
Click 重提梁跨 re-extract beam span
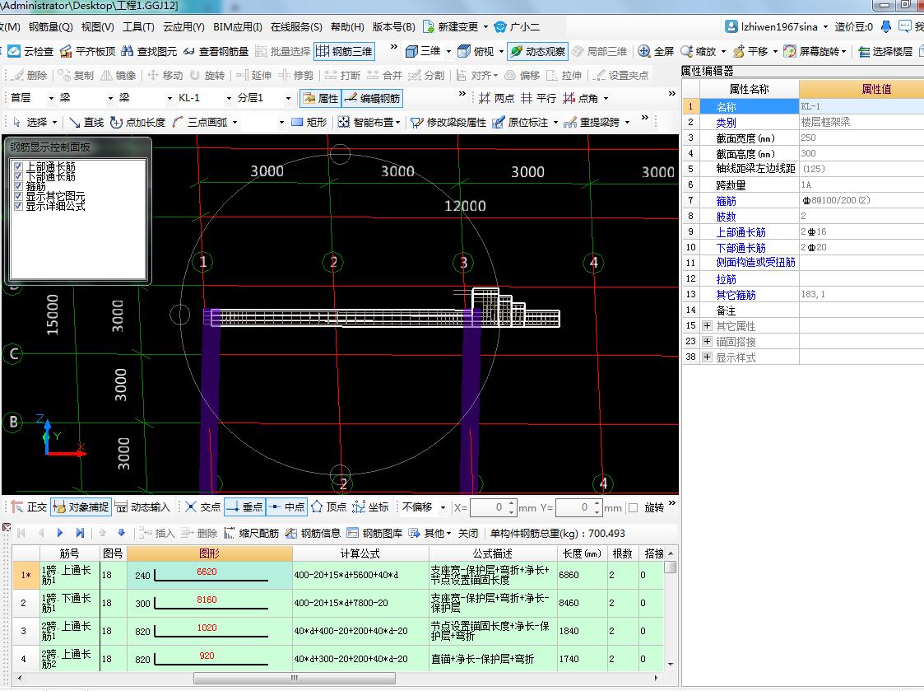592,122
